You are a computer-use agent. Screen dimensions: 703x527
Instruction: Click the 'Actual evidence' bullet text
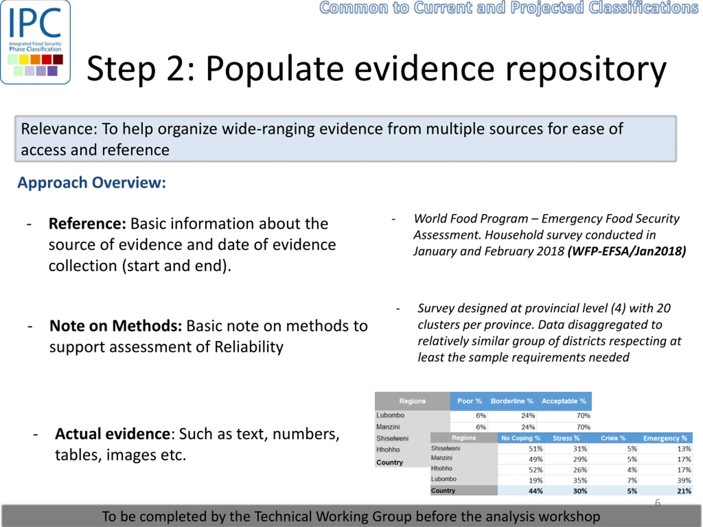[197, 444]
